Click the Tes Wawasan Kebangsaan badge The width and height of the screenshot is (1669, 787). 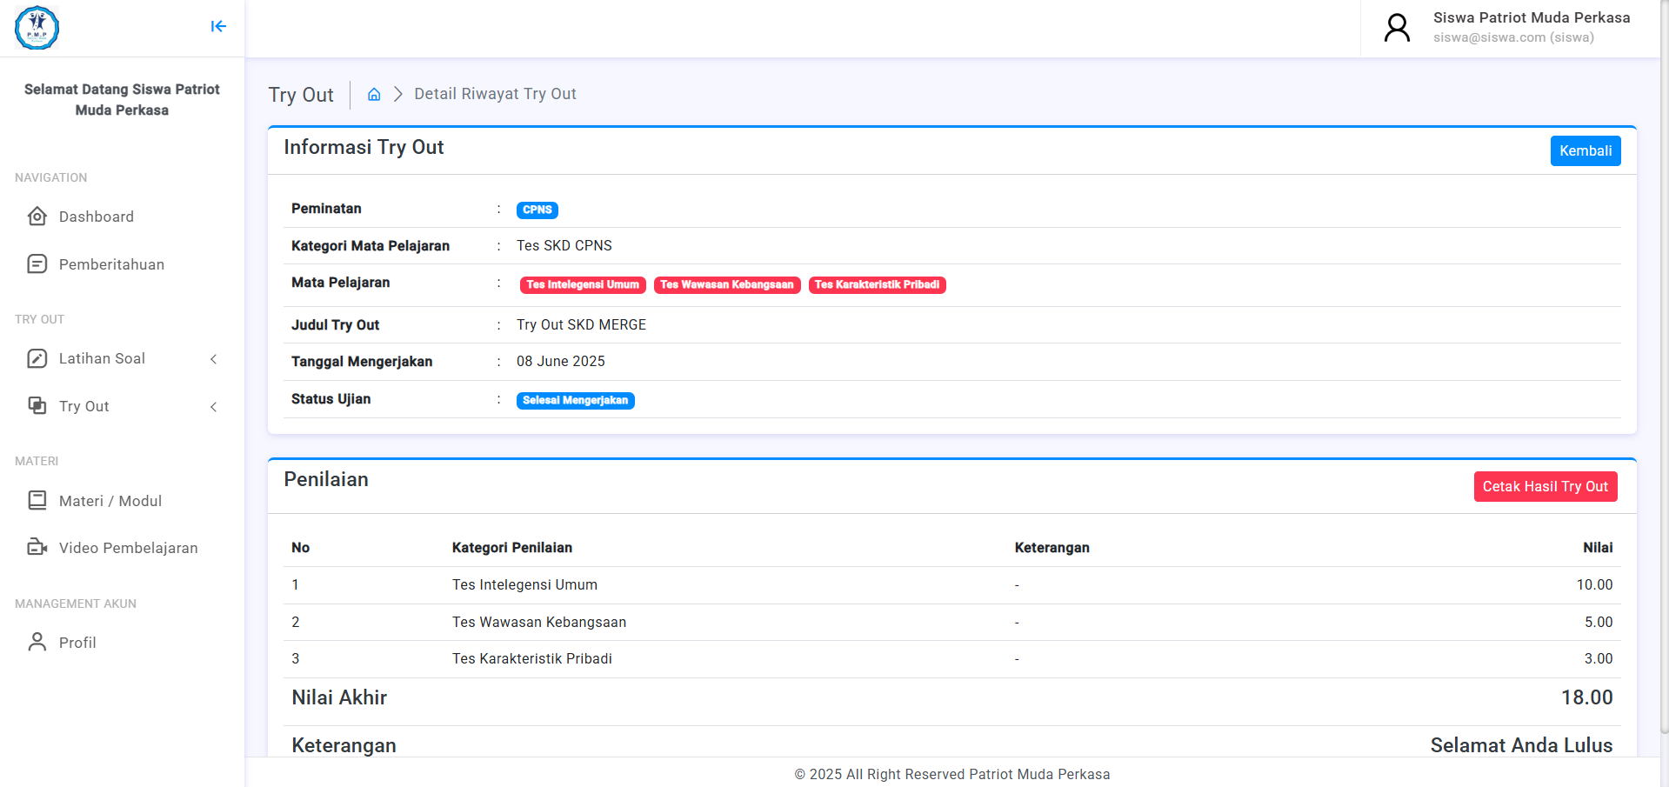tap(727, 284)
